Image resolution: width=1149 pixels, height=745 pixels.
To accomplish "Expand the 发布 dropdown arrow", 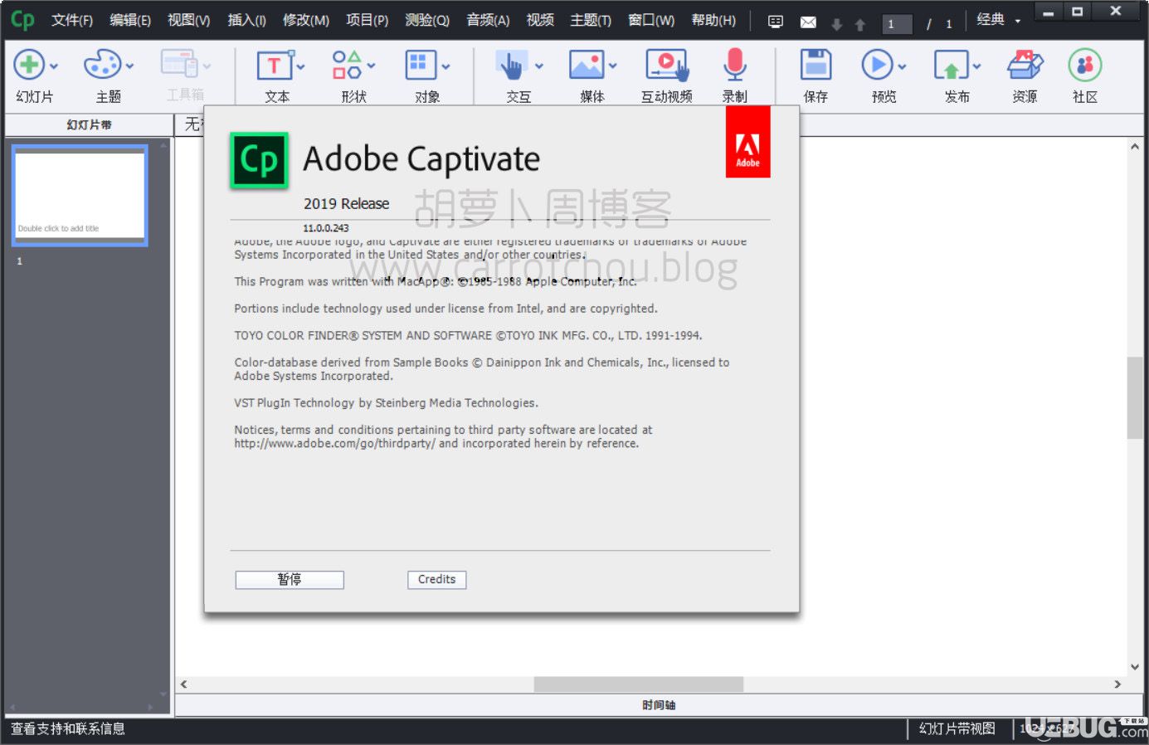I will click(976, 66).
